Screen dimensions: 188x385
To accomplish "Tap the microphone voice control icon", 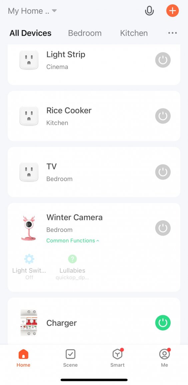I will coord(149,11).
